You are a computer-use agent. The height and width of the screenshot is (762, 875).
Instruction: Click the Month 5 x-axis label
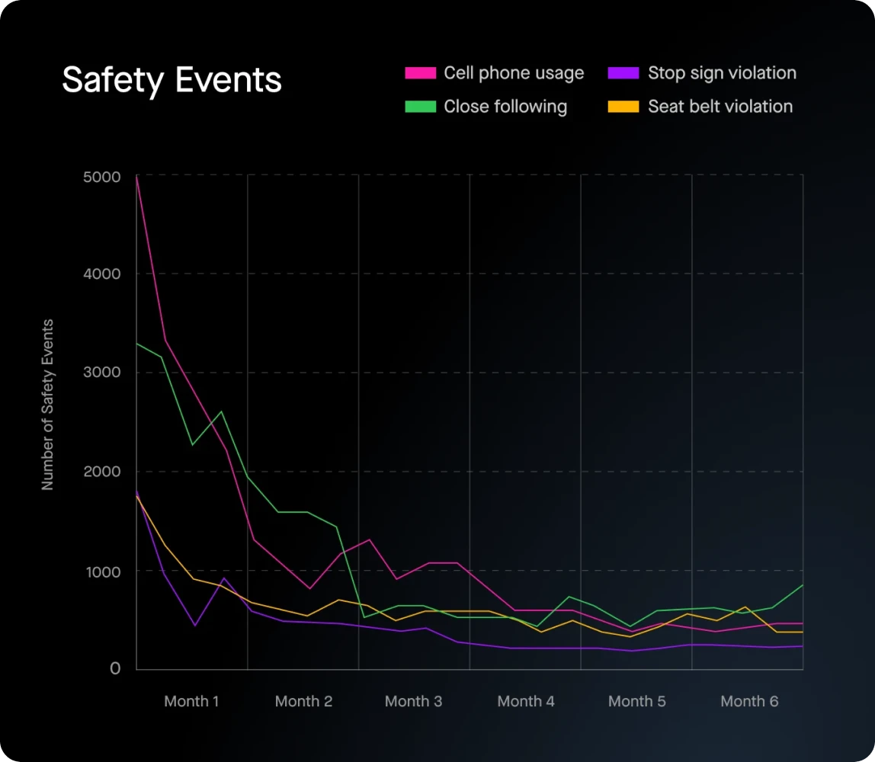click(x=636, y=702)
